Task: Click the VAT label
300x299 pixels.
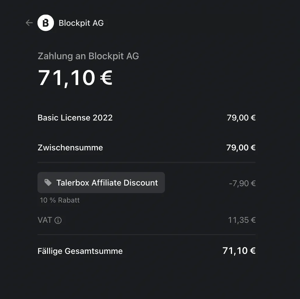Action: click(45, 220)
